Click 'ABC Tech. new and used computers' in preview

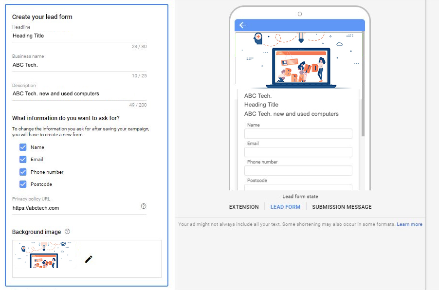(x=291, y=114)
